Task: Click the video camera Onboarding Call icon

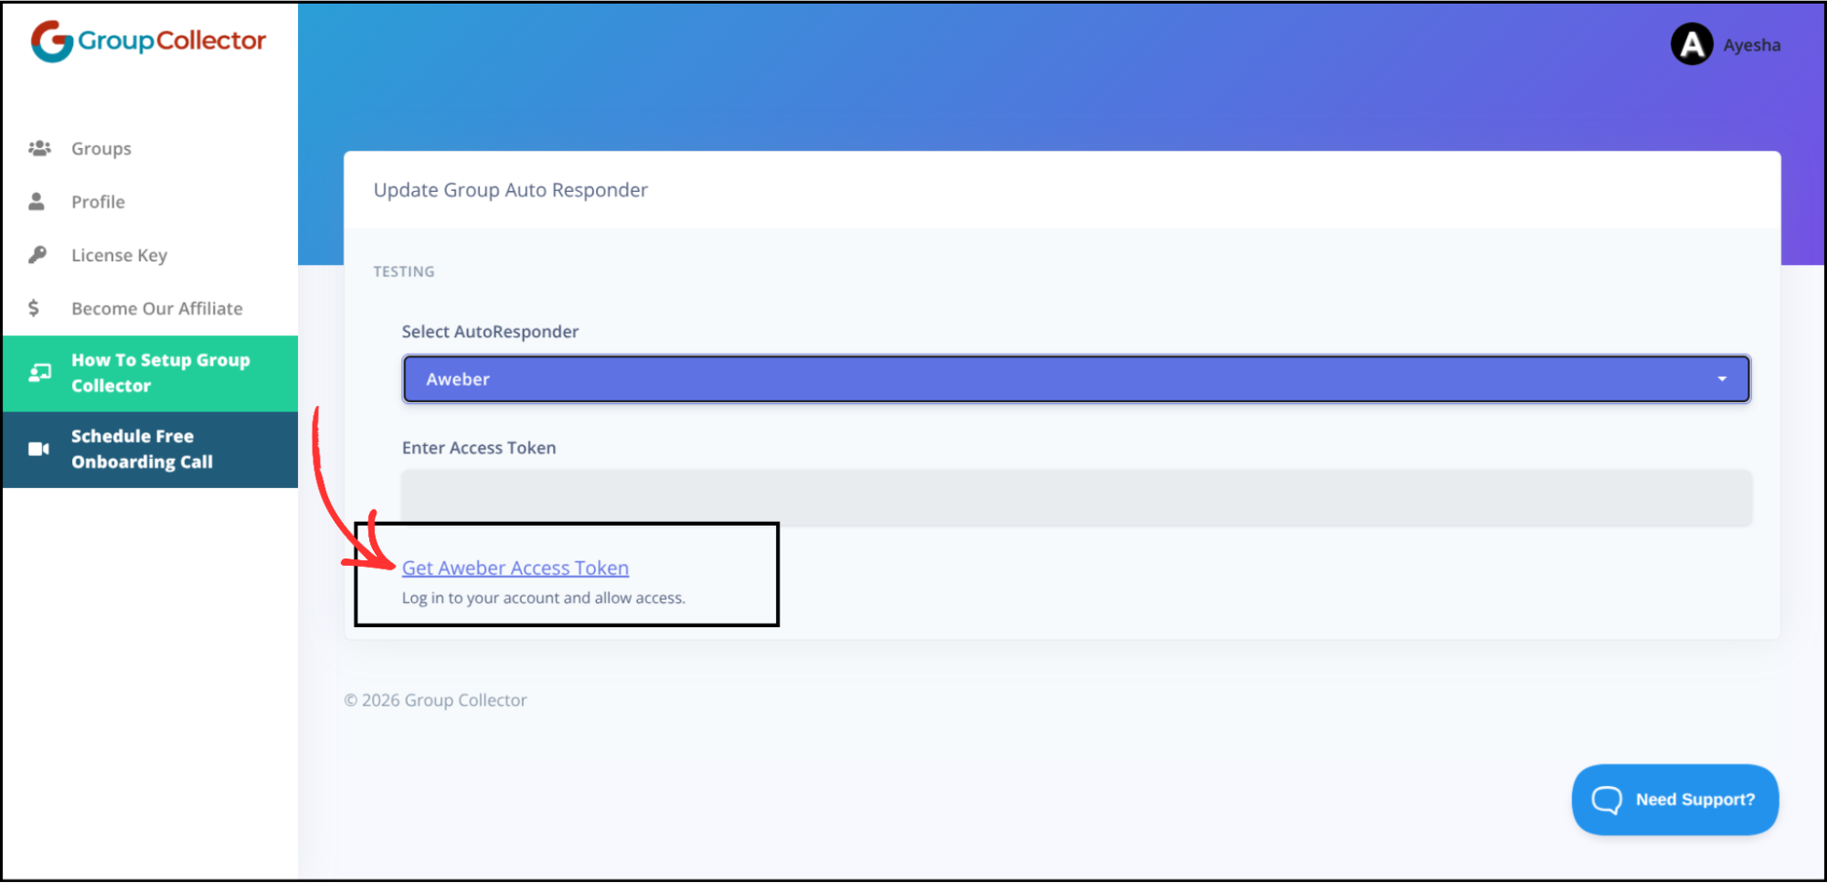Action: [x=37, y=449]
